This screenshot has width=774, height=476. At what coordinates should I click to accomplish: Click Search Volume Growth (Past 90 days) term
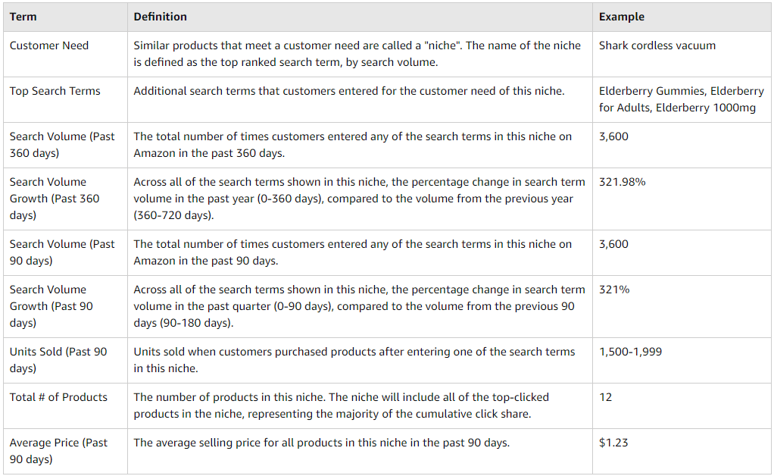pos(51,306)
